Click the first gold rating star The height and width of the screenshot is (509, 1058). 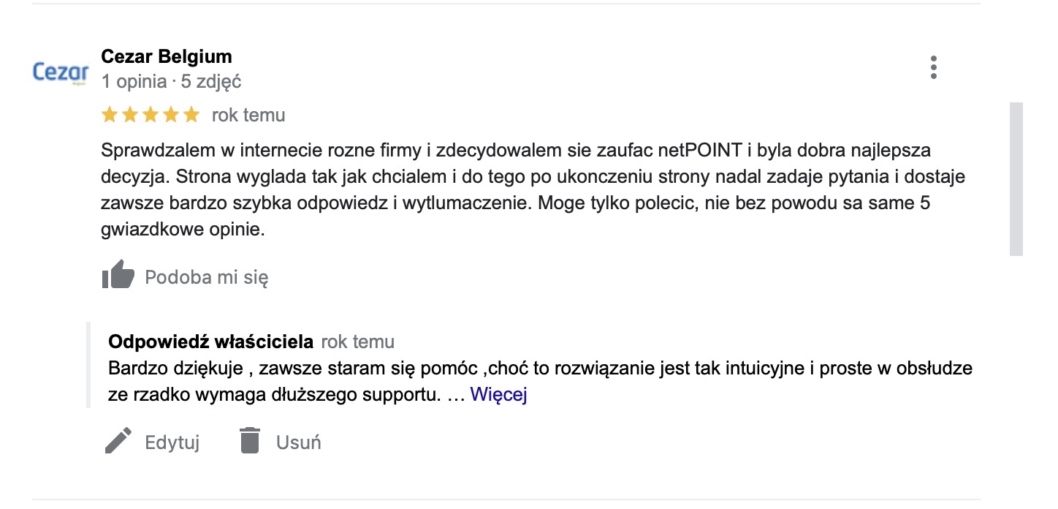110,115
